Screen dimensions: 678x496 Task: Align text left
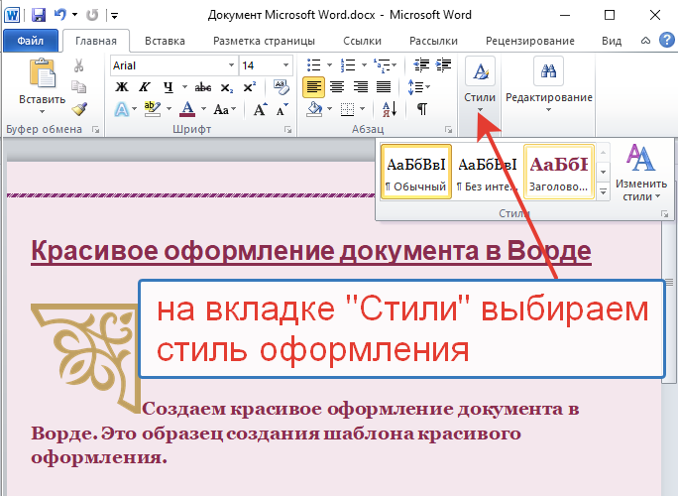pyautogui.click(x=313, y=87)
